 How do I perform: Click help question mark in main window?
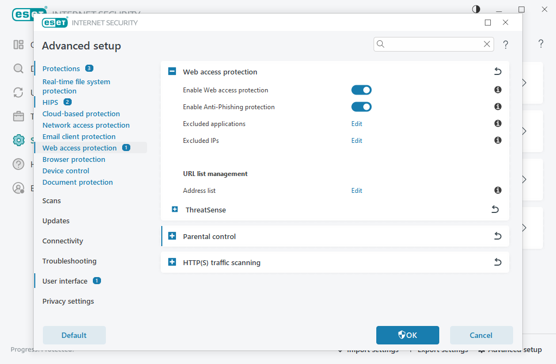pos(541,44)
